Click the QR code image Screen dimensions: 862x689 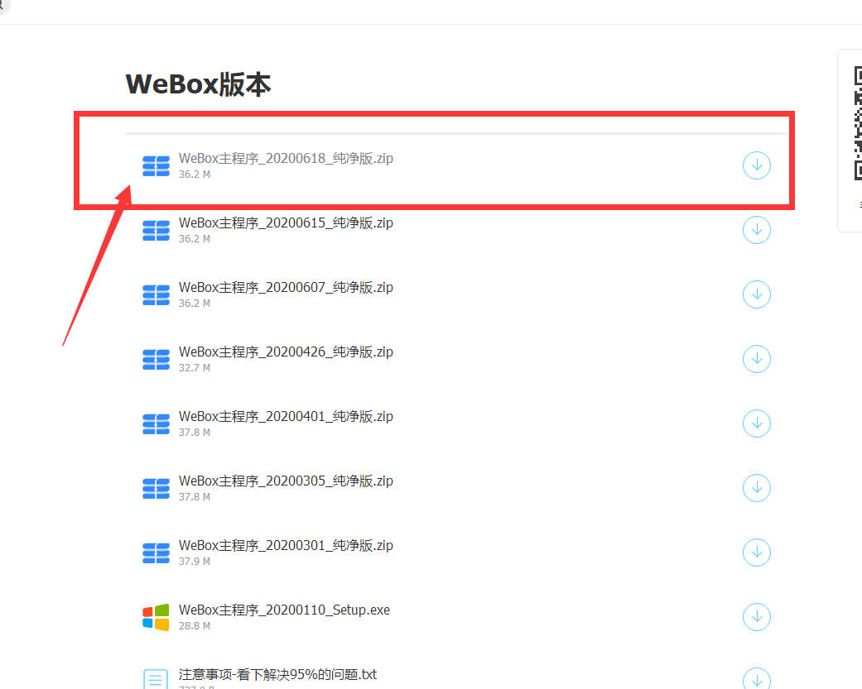(858, 123)
